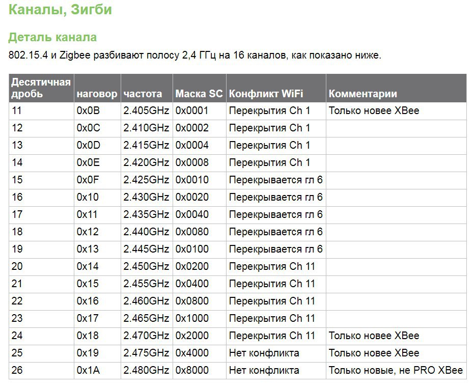Screen dimensions: 476x388
Task: Select the 0x8000 mask cell
Action: click(x=192, y=370)
